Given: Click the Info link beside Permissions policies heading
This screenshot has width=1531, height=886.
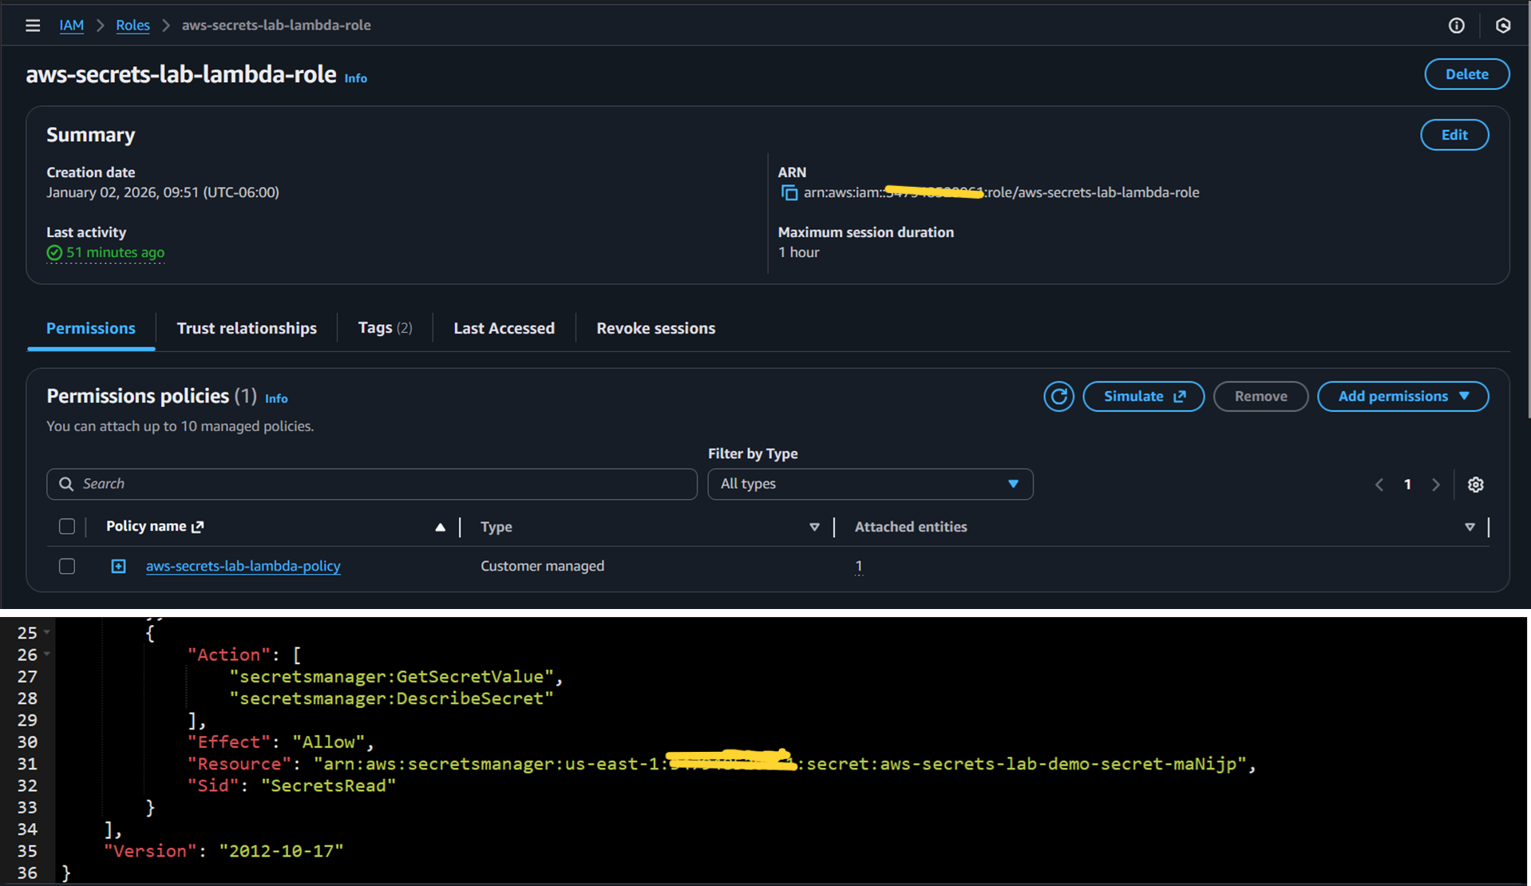Looking at the screenshot, I should coord(276,398).
